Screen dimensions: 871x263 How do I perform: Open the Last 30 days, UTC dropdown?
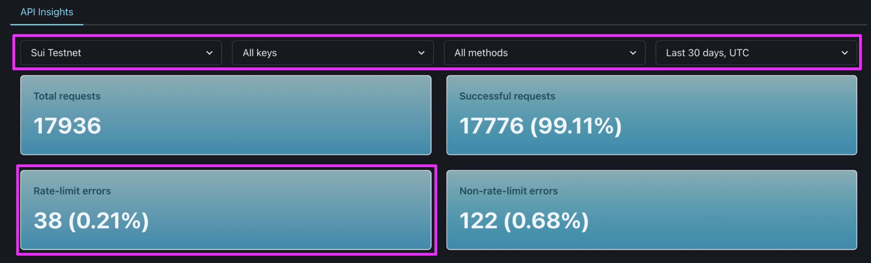click(756, 53)
